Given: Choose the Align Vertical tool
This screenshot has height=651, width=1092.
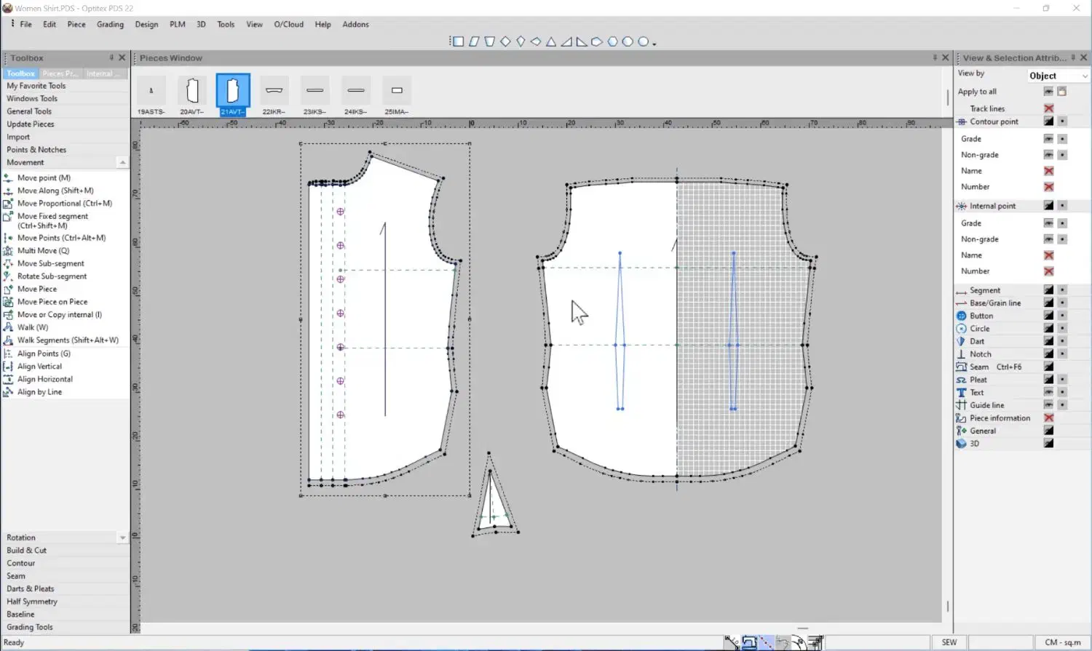Looking at the screenshot, I should tap(39, 367).
